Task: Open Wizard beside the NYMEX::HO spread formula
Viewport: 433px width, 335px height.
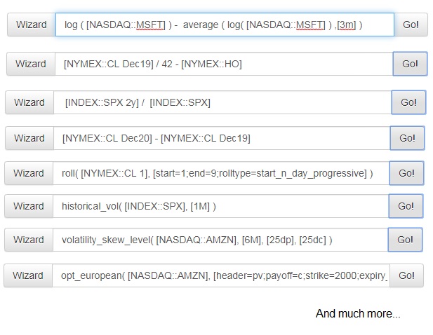Action: coord(31,64)
